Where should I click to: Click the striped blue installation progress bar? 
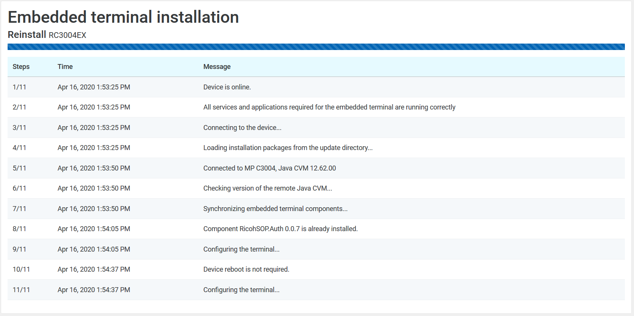[316, 47]
